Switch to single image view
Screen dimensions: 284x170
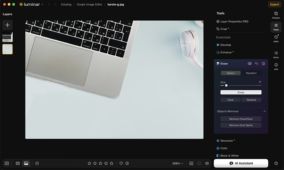pyautogui.click(x=26, y=163)
